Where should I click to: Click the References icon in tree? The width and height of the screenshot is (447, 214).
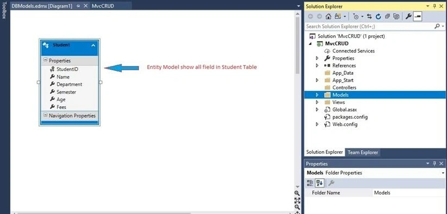[x=327, y=66]
